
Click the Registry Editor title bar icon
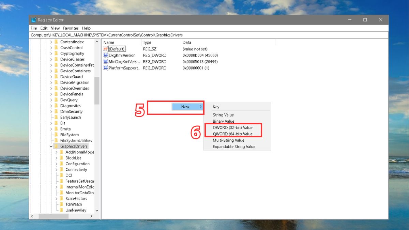(33, 20)
